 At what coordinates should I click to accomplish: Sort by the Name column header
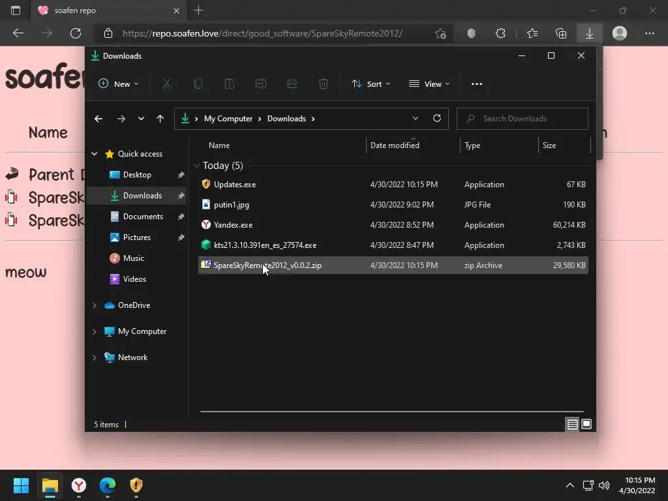[x=281, y=145]
